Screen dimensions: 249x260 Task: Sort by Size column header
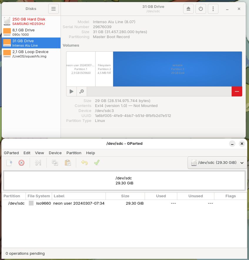(125, 196)
